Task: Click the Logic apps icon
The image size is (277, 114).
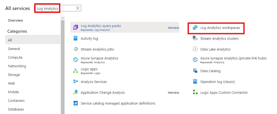Action: [75, 71]
